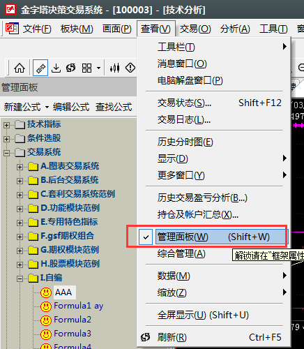Click the I.自编 folder icon
Screen dimensions: 304x349
(x=33, y=279)
